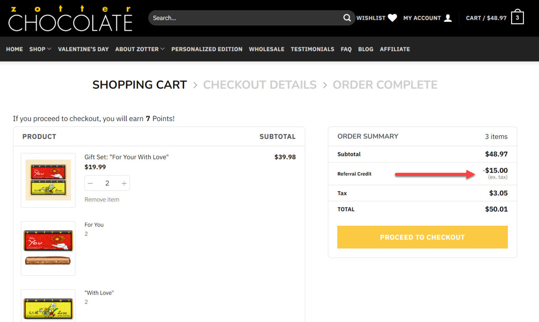Click the My Account text link
This screenshot has height=322, width=539.
click(x=422, y=18)
